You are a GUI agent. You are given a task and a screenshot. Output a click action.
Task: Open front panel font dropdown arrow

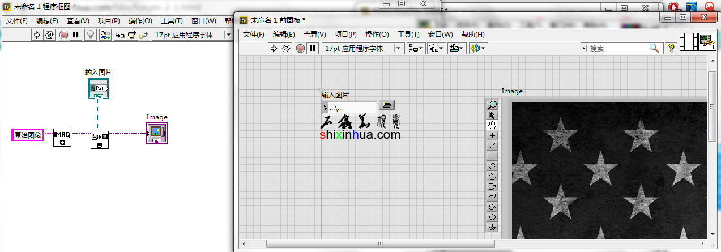(399, 49)
